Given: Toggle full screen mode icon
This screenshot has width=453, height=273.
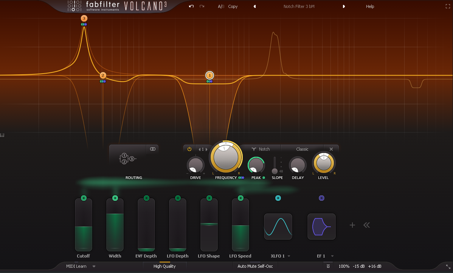Looking at the screenshot, I should pyautogui.click(x=448, y=6).
